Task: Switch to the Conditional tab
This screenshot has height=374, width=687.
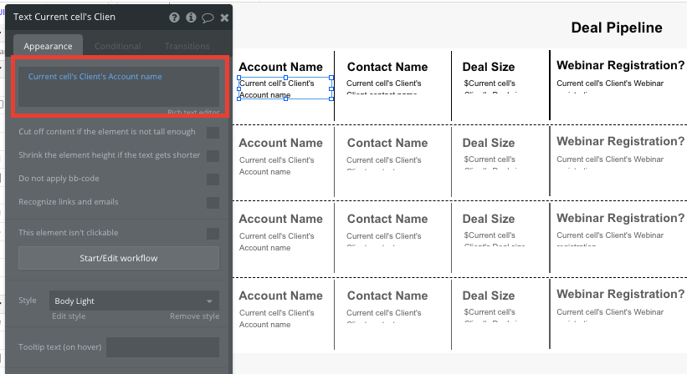Action: coord(118,46)
